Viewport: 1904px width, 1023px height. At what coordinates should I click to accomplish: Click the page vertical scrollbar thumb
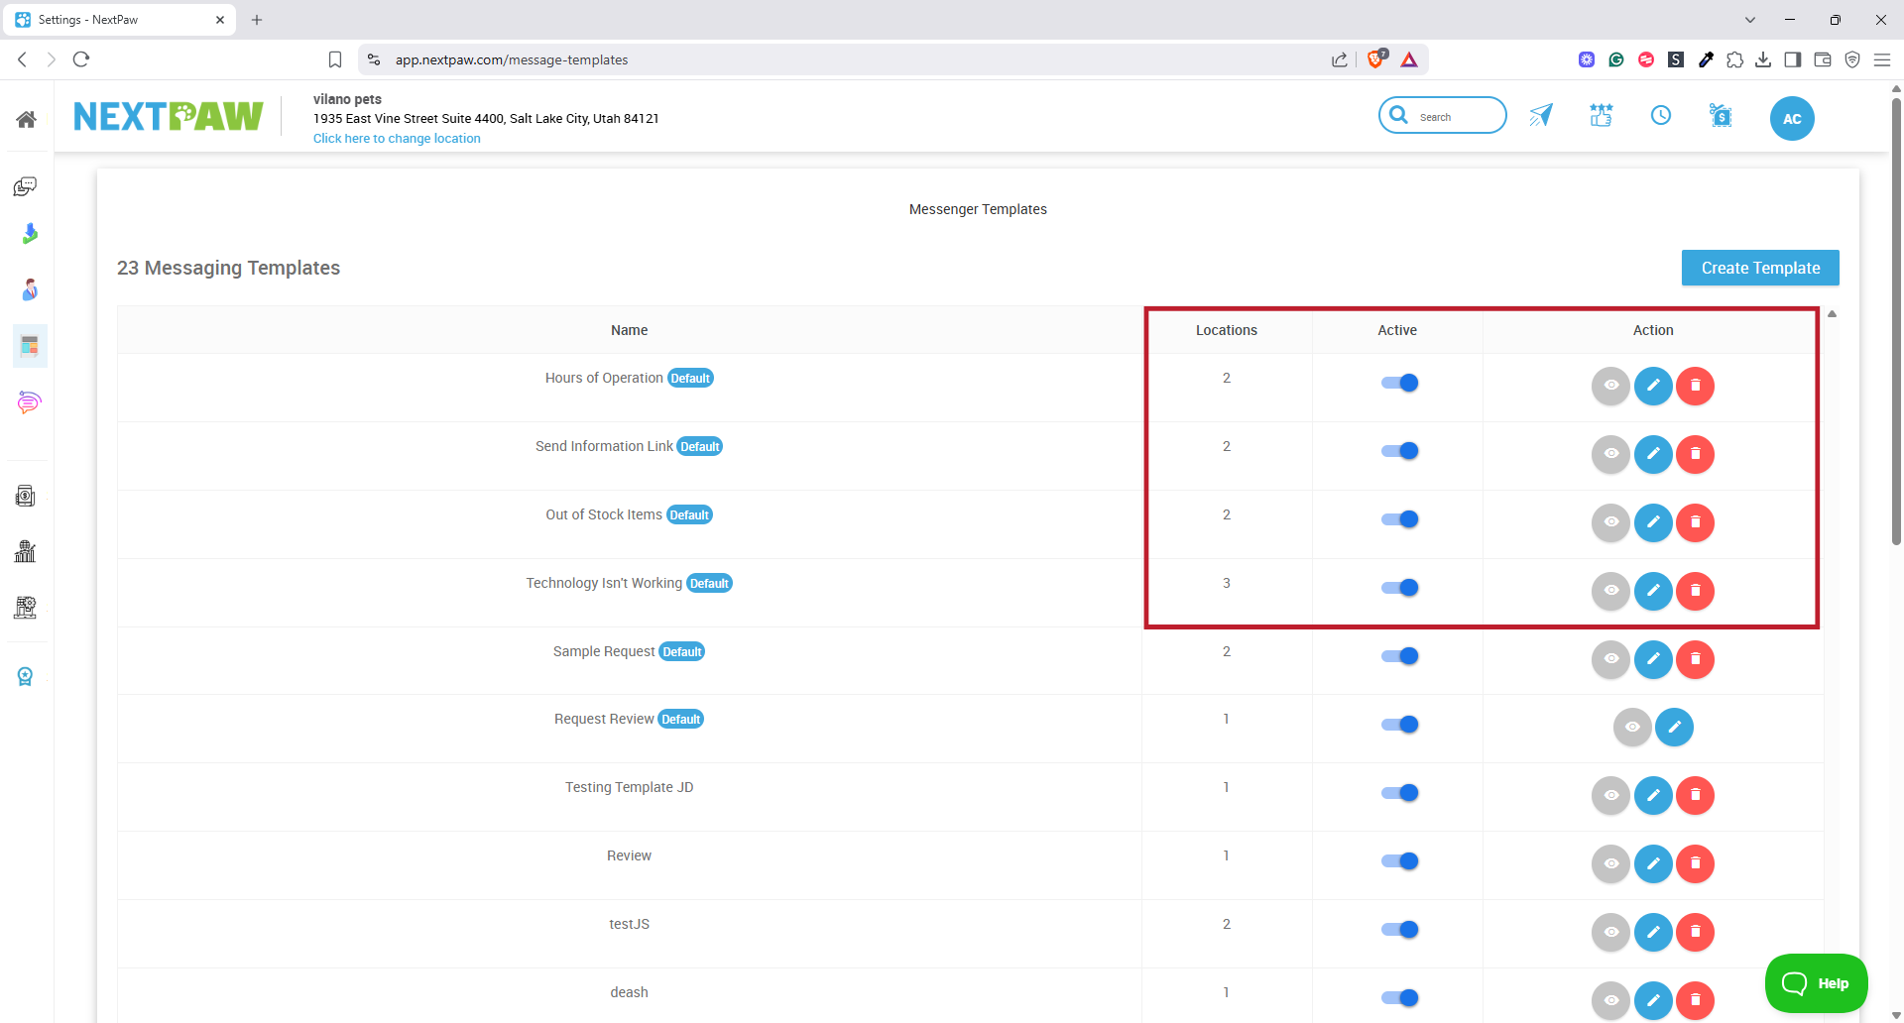pyautogui.click(x=1896, y=319)
